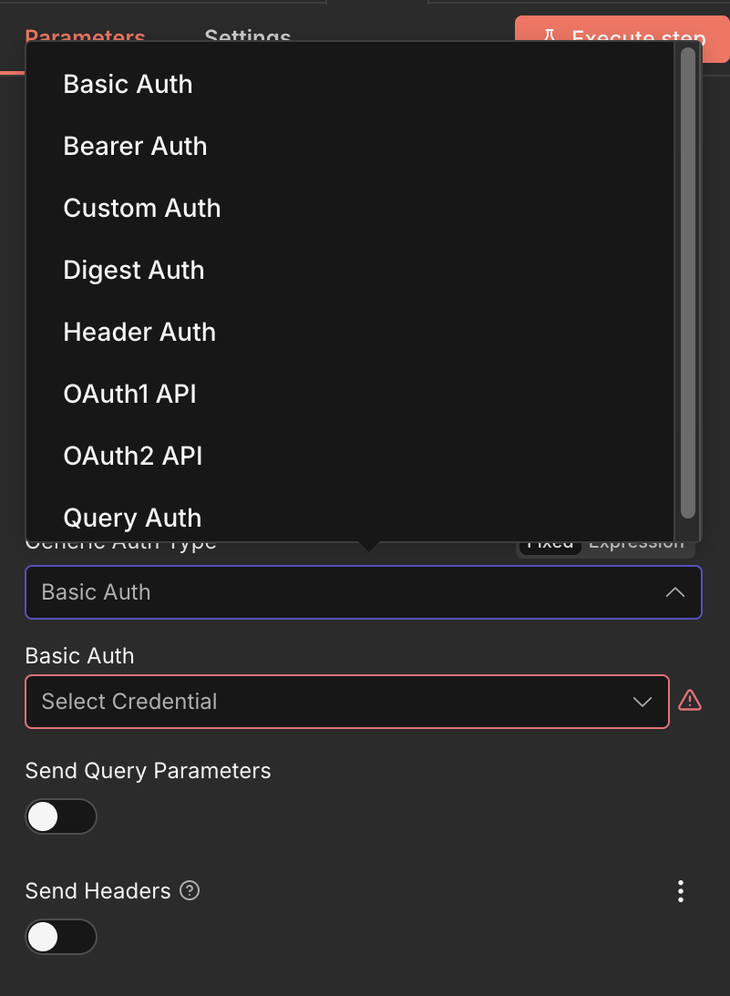Open the Send Headers three-dot options menu
This screenshot has width=730, height=996.
coord(680,891)
